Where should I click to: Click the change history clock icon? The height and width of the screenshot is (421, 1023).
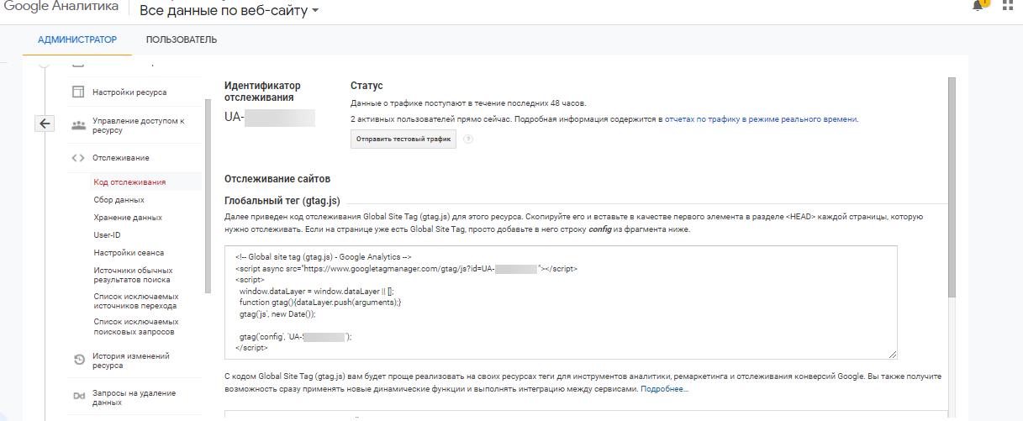click(x=78, y=360)
